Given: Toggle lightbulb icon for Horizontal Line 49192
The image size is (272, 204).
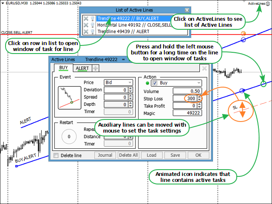Looking at the screenshot, I should pos(93,25).
